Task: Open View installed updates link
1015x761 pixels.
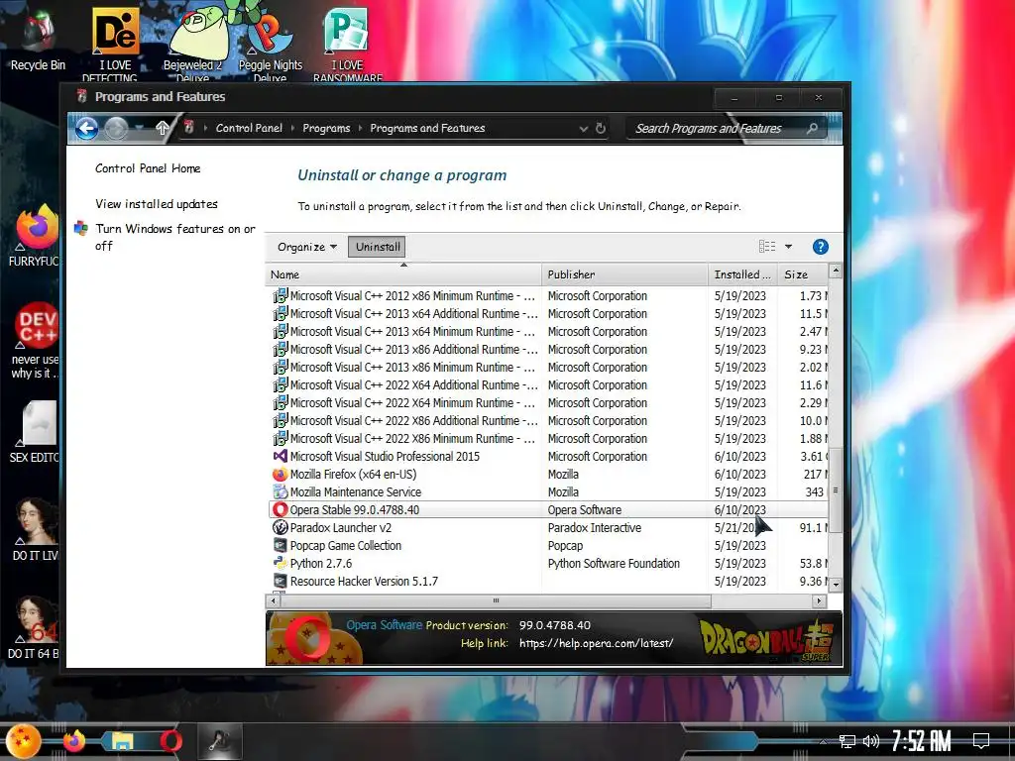Action: tap(156, 204)
